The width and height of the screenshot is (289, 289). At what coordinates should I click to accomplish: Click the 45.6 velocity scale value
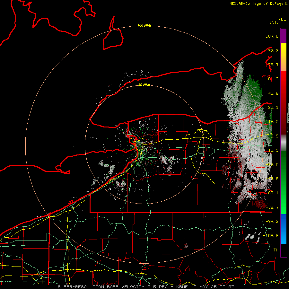[273, 93]
